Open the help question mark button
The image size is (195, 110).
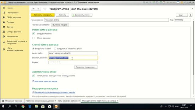pos(191,15)
